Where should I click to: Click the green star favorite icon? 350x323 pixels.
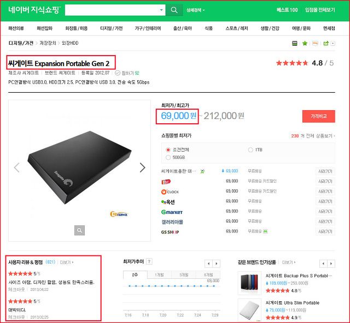point(305,43)
